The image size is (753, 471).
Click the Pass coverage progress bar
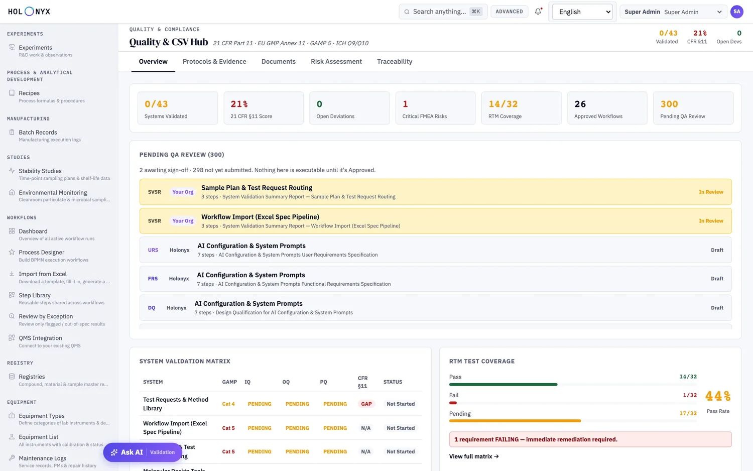click(573, 385)
